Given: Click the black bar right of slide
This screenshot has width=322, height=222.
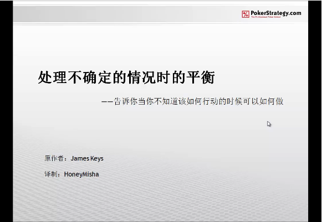Looking at the screenshot, I should pyautogui.click(x=315, y=111).
